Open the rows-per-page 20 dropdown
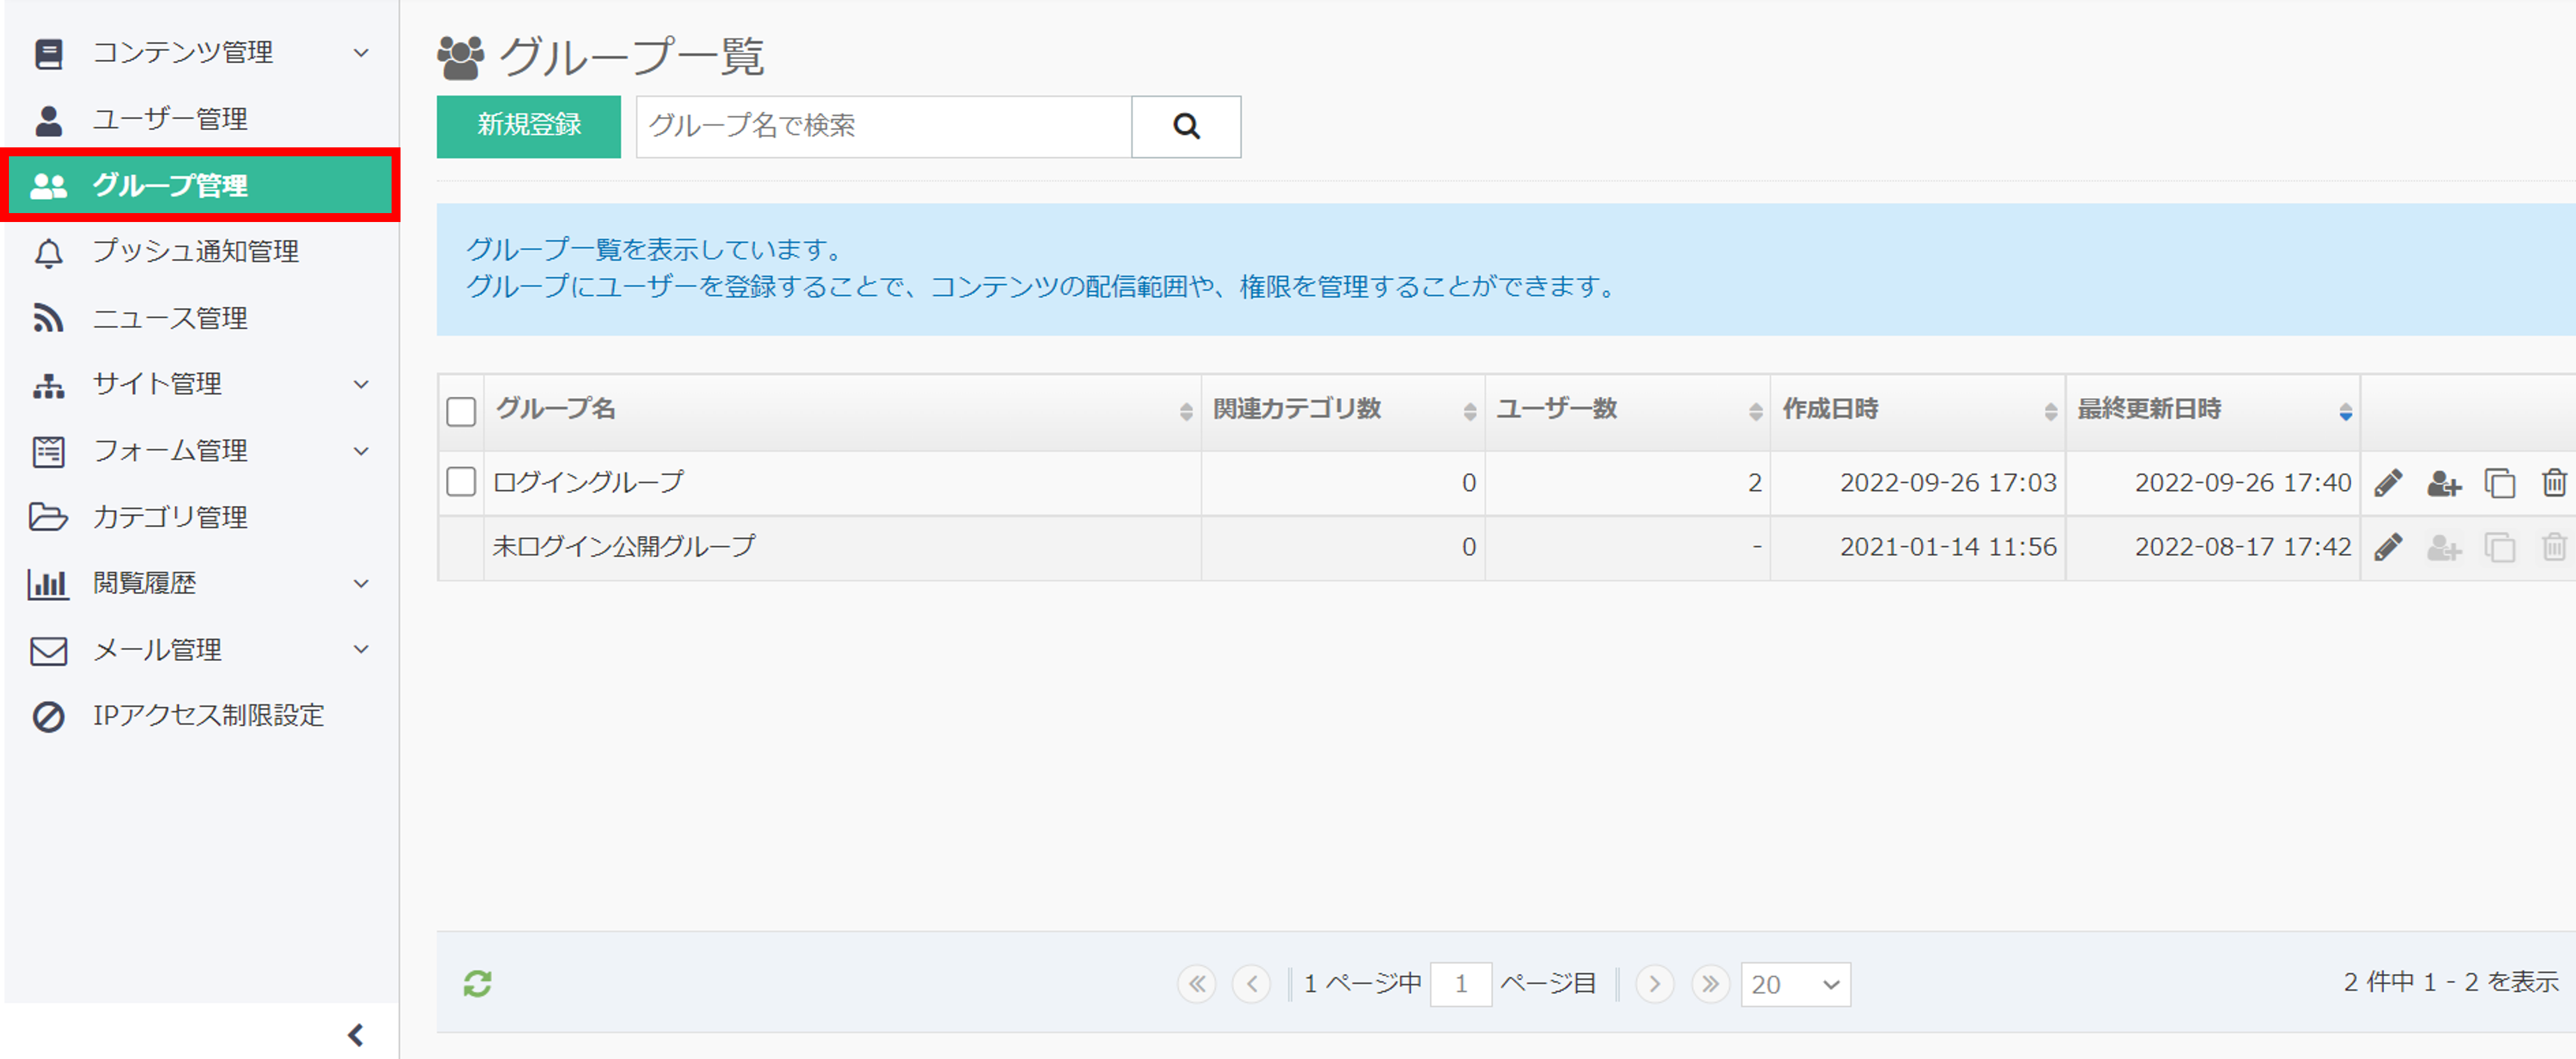Viewport: 2576px width, 1059px height. (1795, 985)
